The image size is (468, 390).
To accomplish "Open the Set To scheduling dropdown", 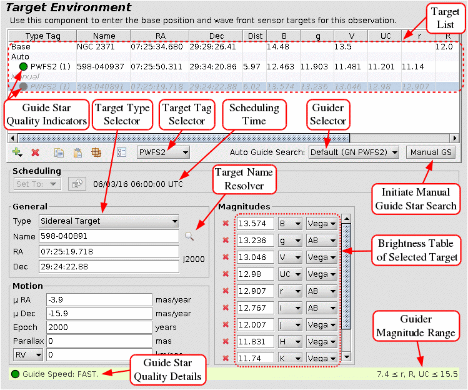I will click(37, 184).
